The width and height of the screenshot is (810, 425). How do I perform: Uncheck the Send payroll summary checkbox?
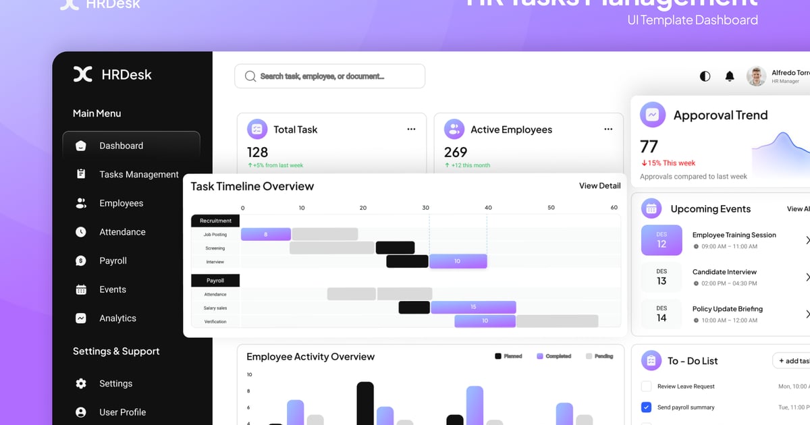[x=646, y=407]
